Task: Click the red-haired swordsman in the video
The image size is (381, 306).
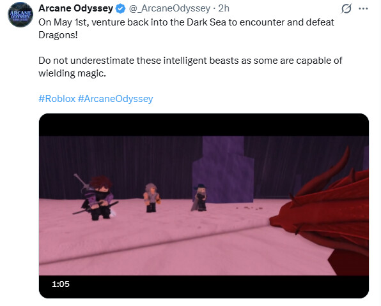Action: click(x=97, y=198)
